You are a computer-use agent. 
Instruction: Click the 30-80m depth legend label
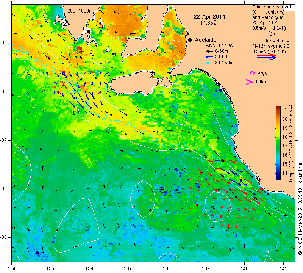click(223, 57)
